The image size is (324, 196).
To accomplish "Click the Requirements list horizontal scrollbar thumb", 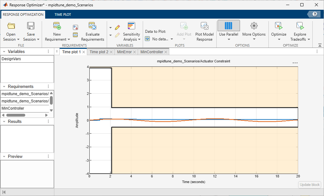I will click(16, 115).
